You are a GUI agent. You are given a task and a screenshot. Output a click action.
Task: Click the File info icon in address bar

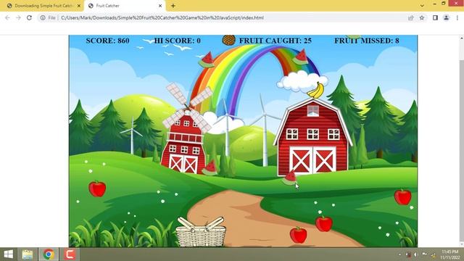[x=43, y=17]
